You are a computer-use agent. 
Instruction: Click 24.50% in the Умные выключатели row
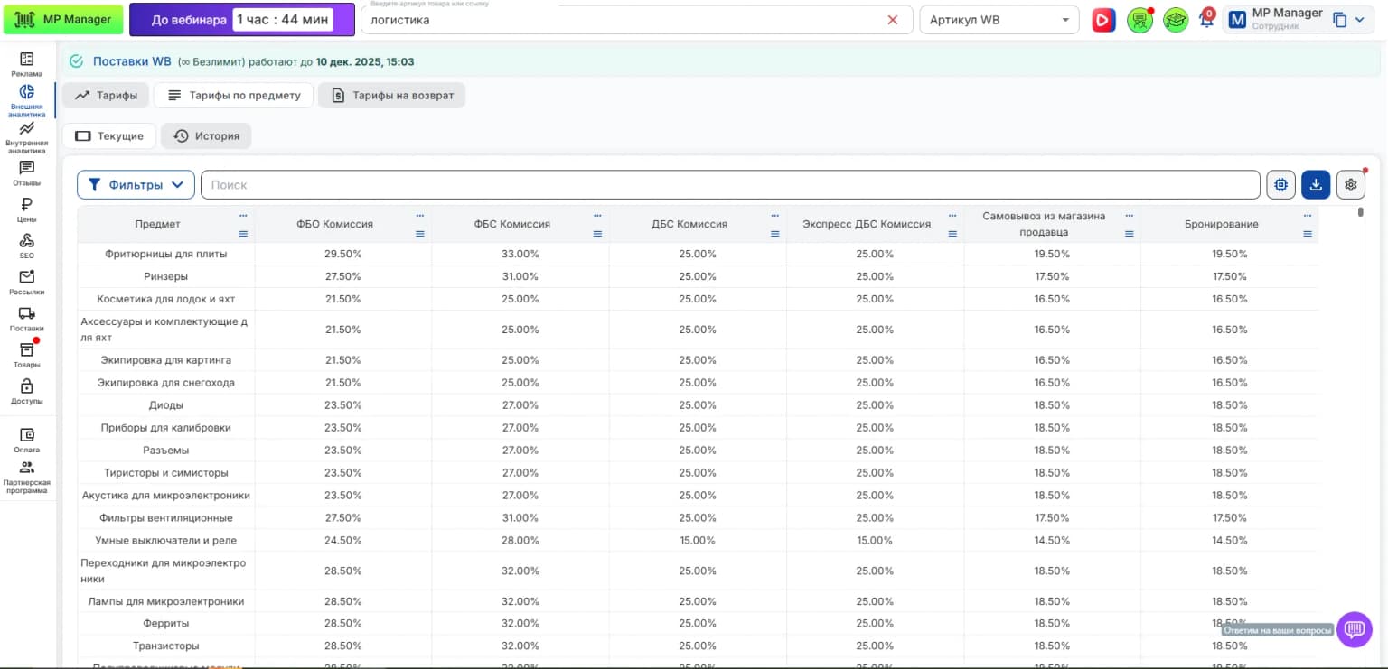[x=343, y=540]
